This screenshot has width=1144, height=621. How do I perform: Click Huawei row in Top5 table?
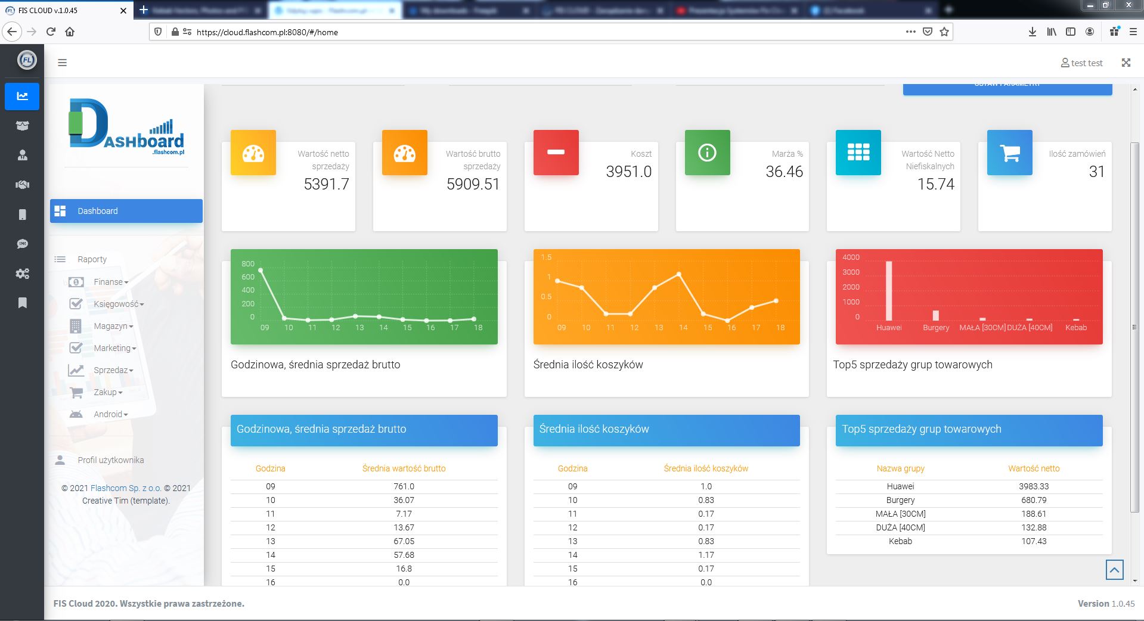tap(969, 486)
